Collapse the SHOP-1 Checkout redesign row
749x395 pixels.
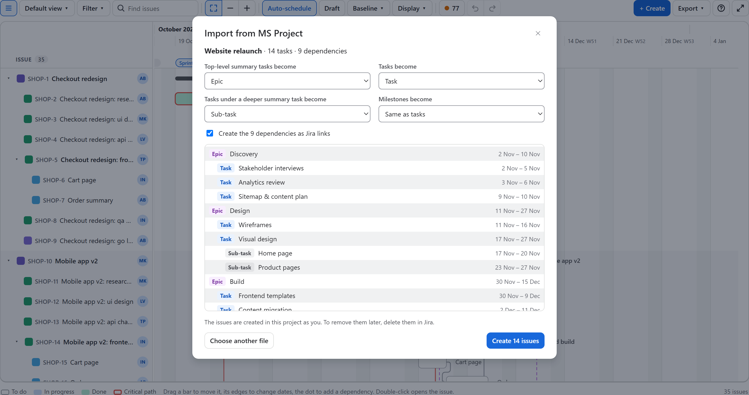point(9,78)
